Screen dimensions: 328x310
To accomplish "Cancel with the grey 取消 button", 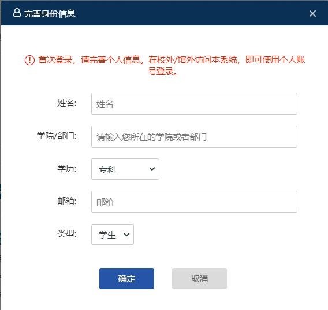I will 199,278.
